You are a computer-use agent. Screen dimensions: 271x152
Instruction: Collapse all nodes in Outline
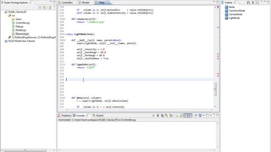(253, 3)
